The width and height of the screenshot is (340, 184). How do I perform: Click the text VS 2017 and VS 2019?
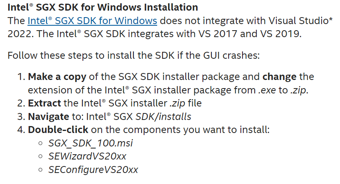tap(249, 34)
